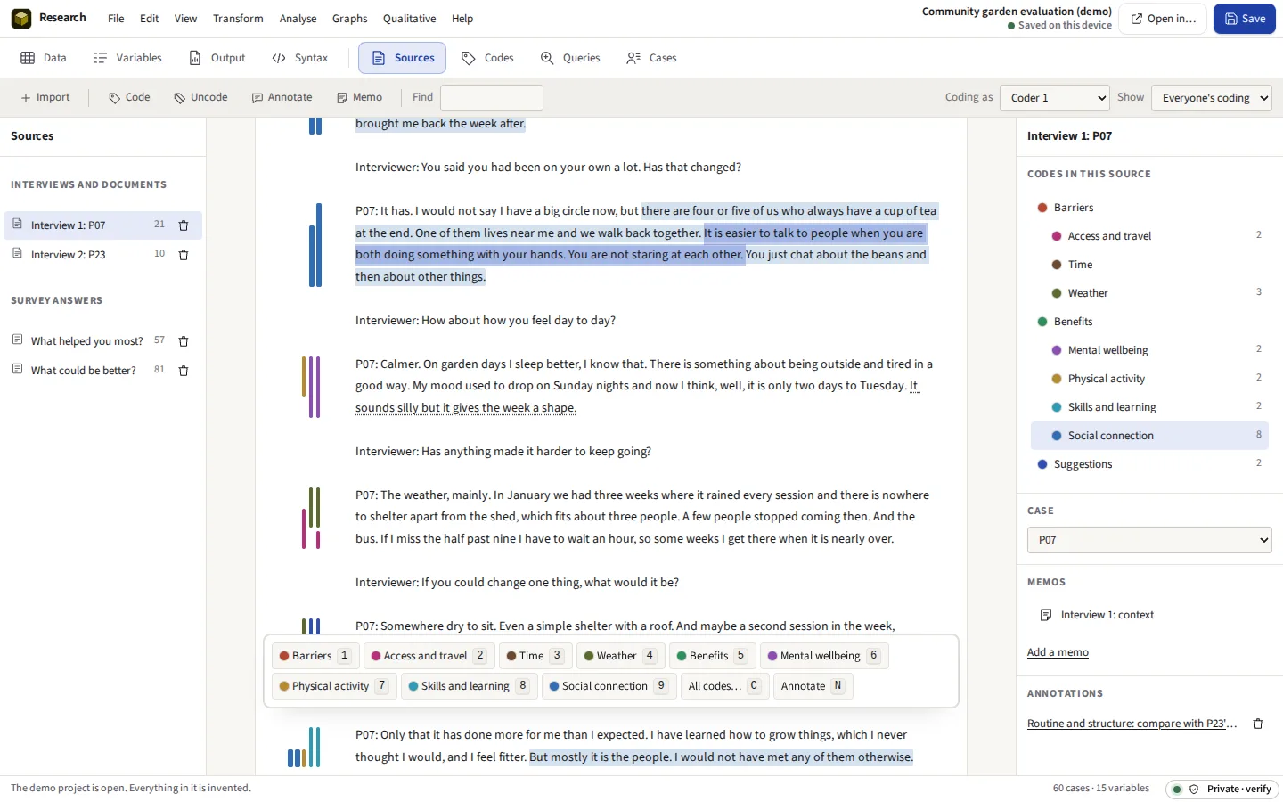Viewport: 1283px width, 802px height.
Task: Apply a code using the toolbar Code button
Action: tap(129, 98)
